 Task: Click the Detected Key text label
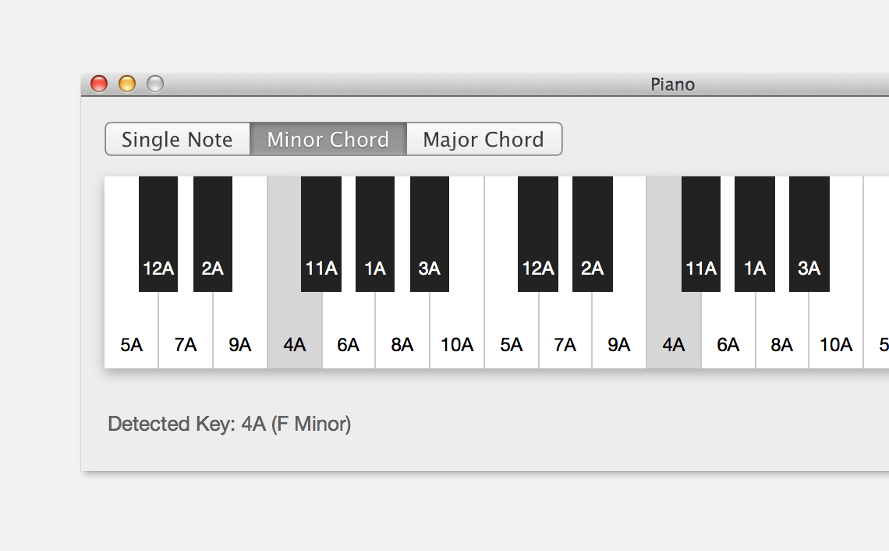point(228,424)
